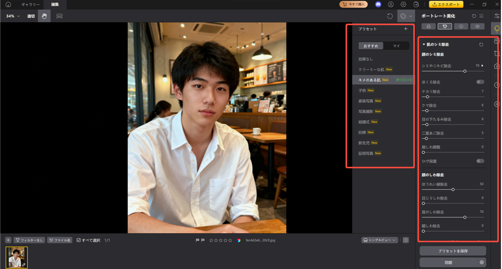Check the すべて選択 checkbox
Screen dimensions: 502x269
(79, 240)
